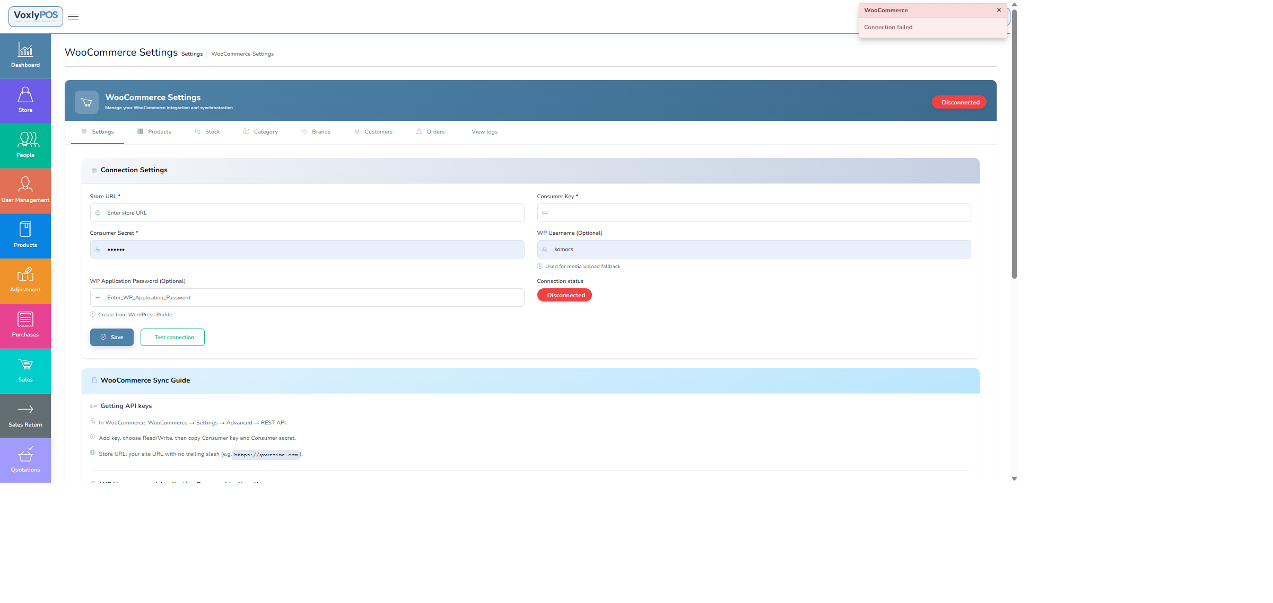
Task: Open the Sales Return section
Action: click(25, 415)
